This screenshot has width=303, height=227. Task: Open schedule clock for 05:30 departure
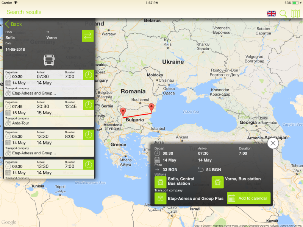coord(89,135)
